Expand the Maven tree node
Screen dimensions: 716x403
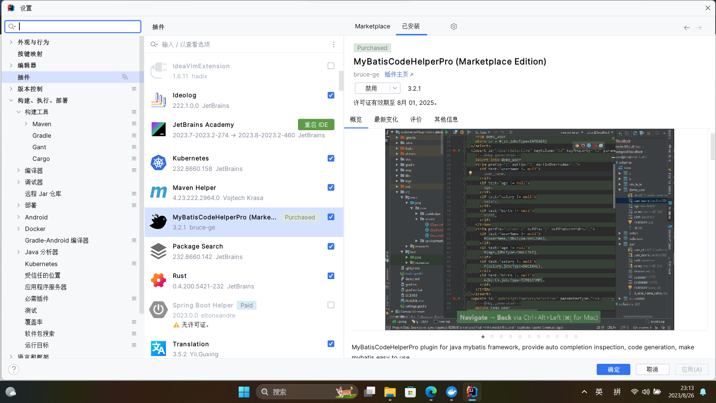coord(26,124)
